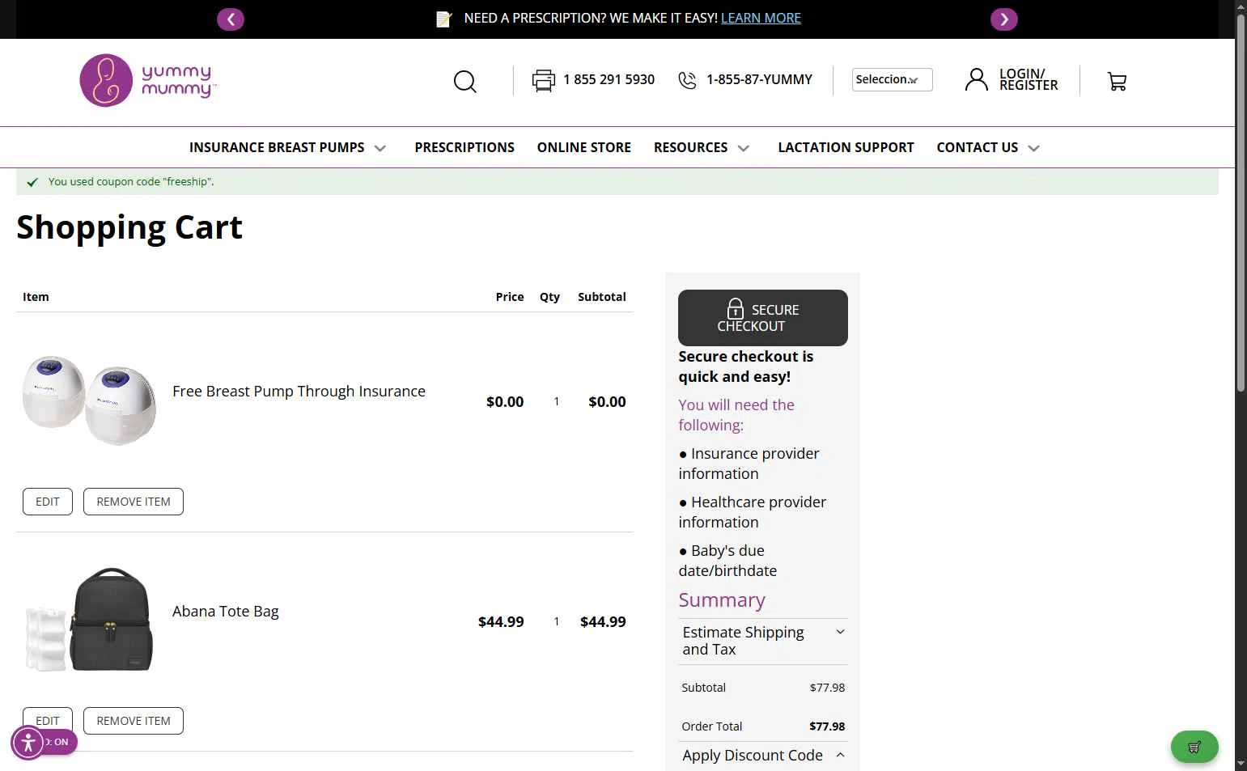Viewport: 1247px width, 771px height.
Task: Open Insurance Breast Pumps menu
Action: (x=277, y=147)
